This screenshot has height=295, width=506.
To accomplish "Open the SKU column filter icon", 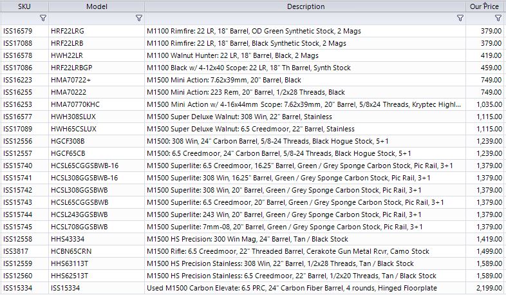I will click(x=43, y=19).
